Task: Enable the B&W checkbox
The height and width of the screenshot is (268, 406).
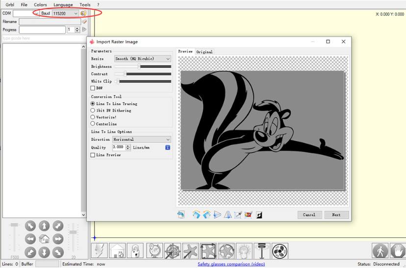Action: [x=93, y=88]
